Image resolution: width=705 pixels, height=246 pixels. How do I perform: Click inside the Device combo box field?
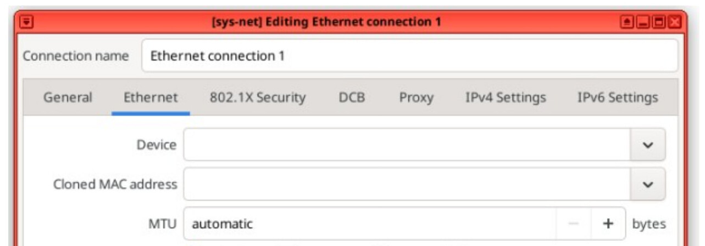(x=407, y=145)
